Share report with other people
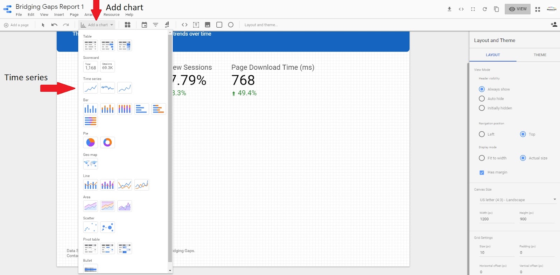560x275 pixels. coord(554,25)
